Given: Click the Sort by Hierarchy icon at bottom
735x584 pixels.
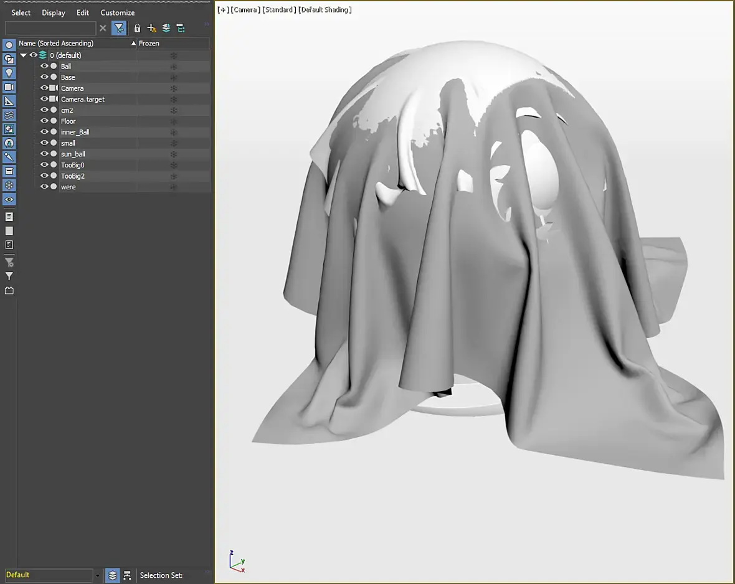Looking at the screenshot, I should pos(127,575).
